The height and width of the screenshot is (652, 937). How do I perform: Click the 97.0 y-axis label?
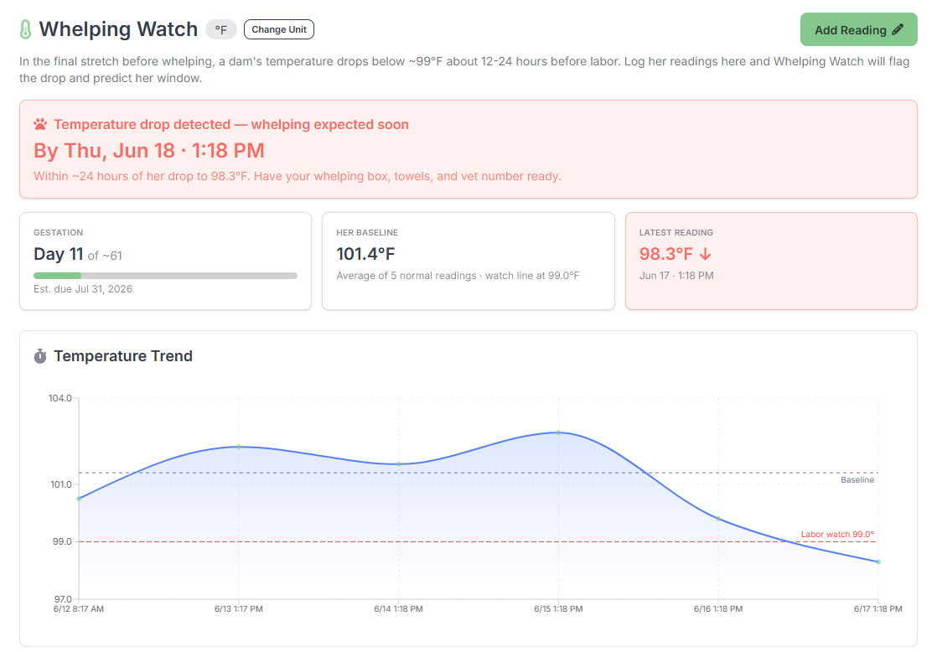click(x=63, y=599)
